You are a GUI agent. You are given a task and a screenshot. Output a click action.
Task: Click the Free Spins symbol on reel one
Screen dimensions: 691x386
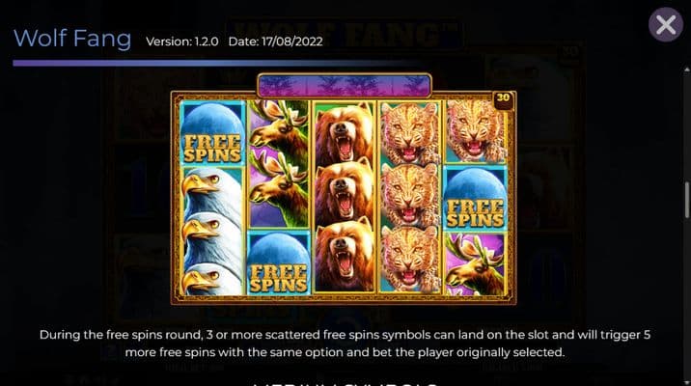tap(212, 133)
